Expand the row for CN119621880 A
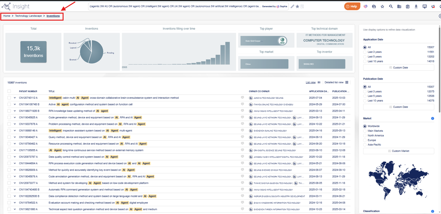The width and height of the screenshot is (441, 214). (x=15, y=209)
